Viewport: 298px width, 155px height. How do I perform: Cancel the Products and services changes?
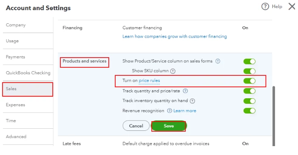point(136,126)
